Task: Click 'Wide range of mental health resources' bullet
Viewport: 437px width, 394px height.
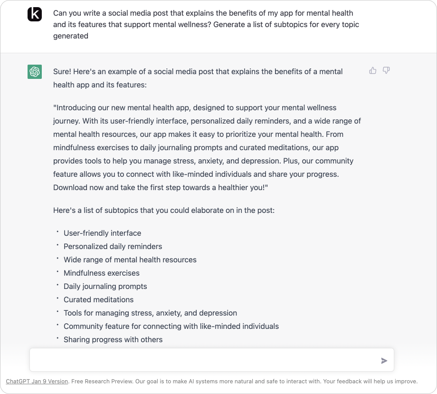Action: [130, 260]
